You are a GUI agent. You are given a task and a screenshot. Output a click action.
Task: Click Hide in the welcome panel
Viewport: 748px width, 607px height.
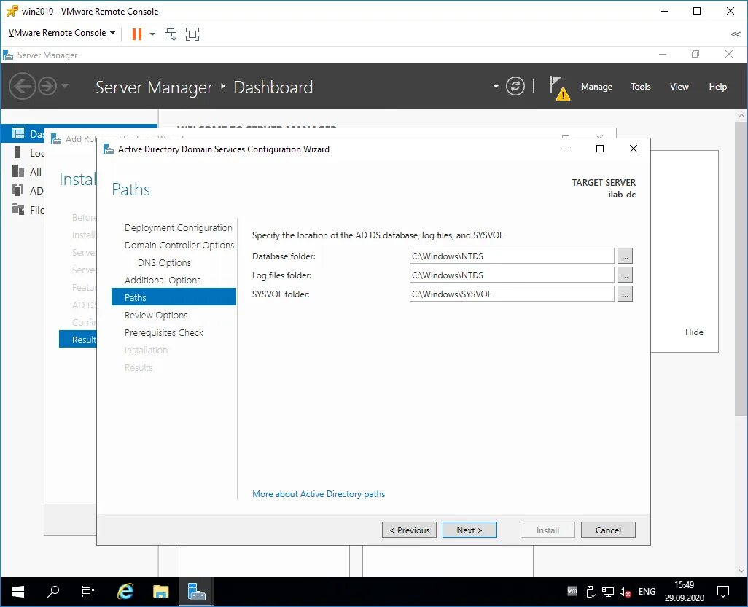(694, 332)
